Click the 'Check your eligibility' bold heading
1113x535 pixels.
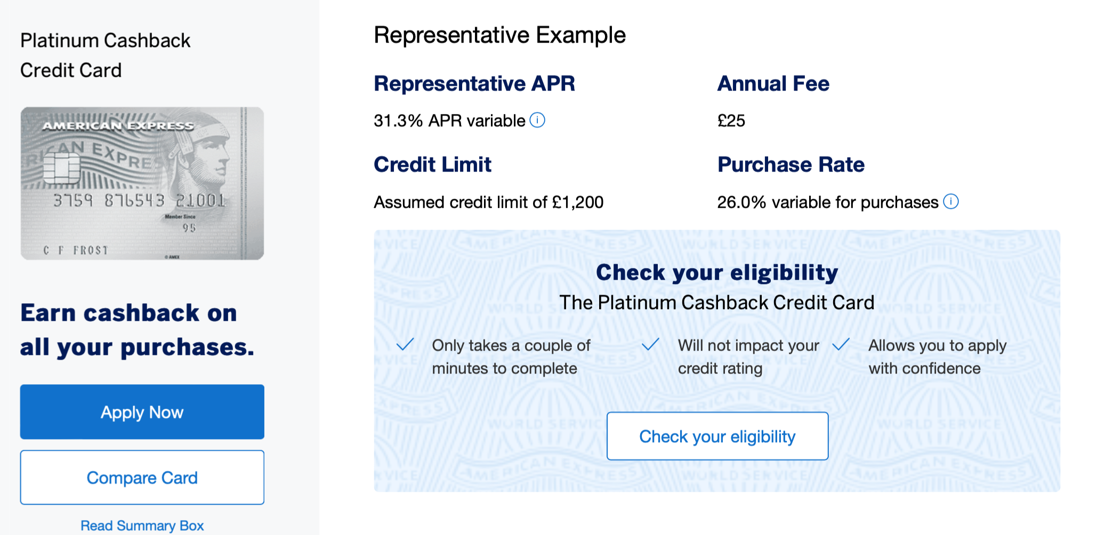point(717,272)
